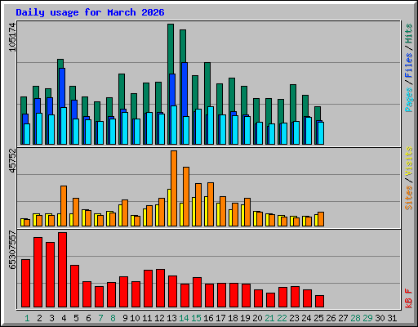Click day label 27 on the x-axis
The height and width of the screenshot is (327, 418).
[x=343, y=318]
